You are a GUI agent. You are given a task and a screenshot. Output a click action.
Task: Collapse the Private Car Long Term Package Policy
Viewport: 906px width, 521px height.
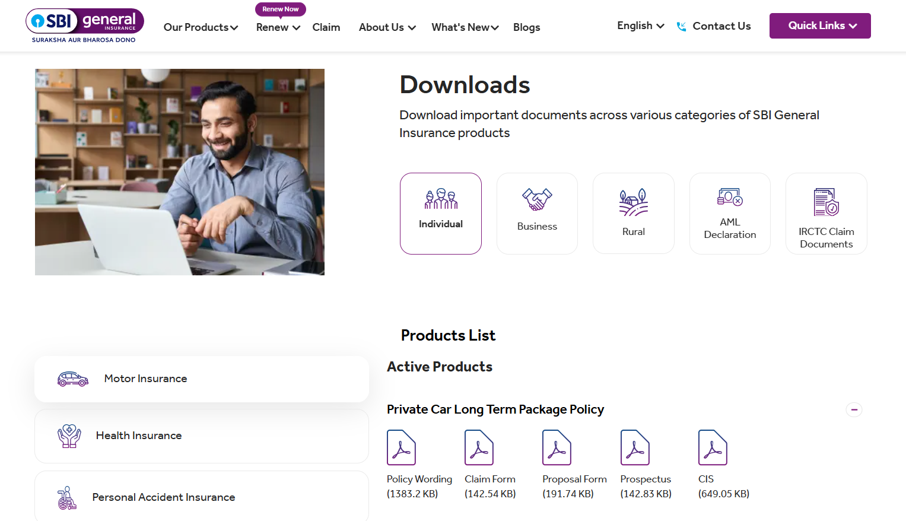tap(854, 409)
